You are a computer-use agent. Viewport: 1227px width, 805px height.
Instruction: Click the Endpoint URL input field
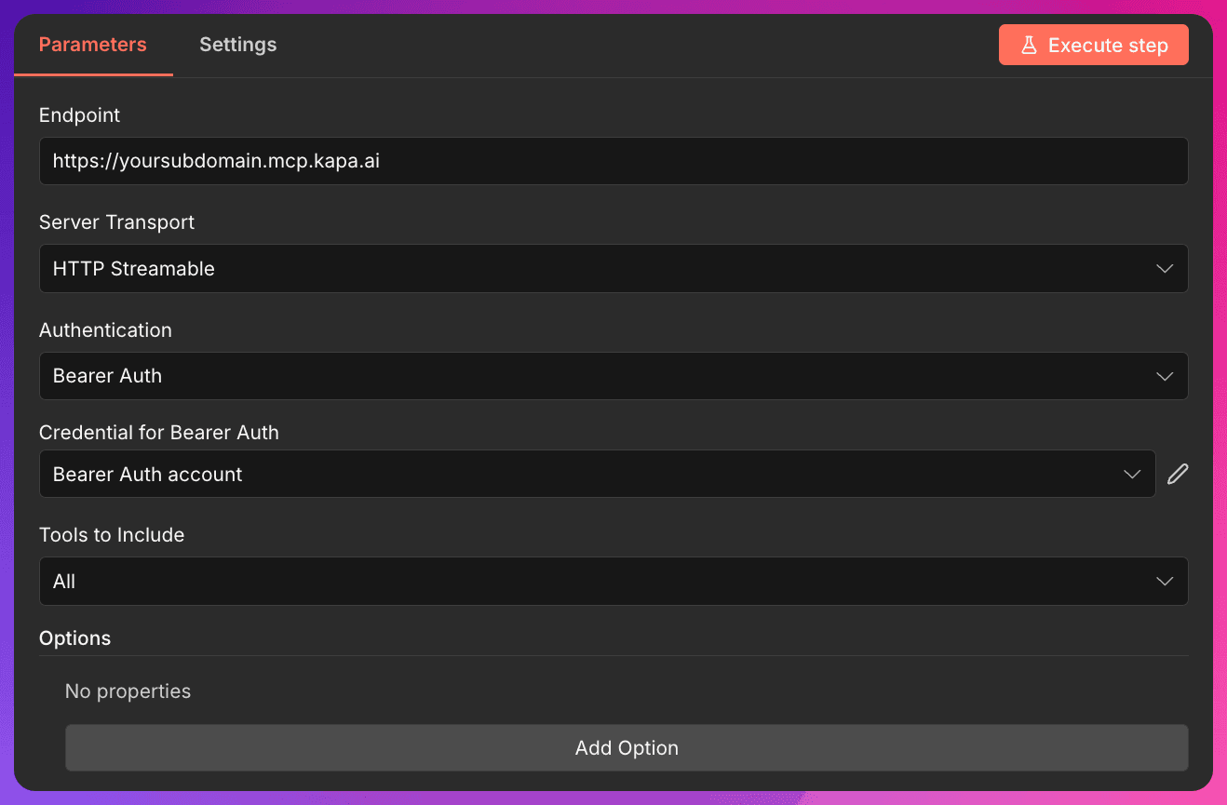pos(614,160)
